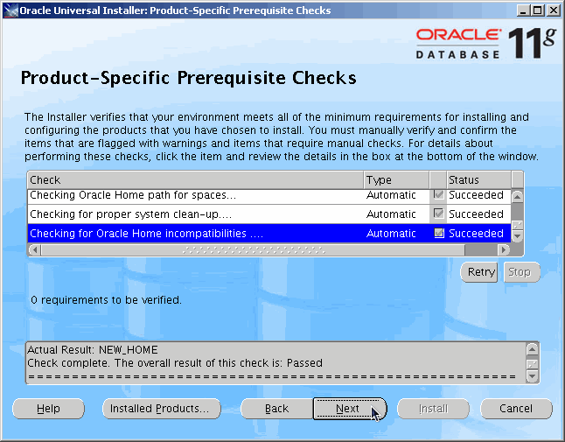This screenshot has width=565, height=442.
Task: Click right arrow of the horizontal scrollbar
Action: click(504, 249)
